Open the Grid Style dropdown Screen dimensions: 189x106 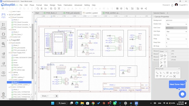176,32
